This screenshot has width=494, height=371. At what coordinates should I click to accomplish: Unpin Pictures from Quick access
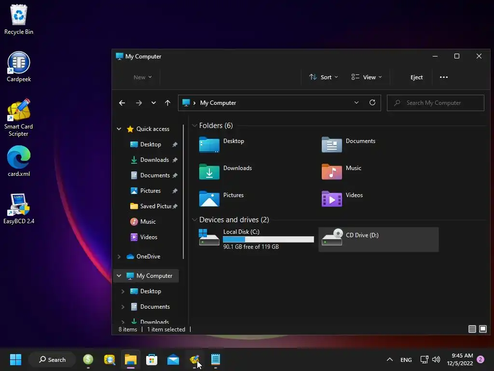(x=175, y=190)
